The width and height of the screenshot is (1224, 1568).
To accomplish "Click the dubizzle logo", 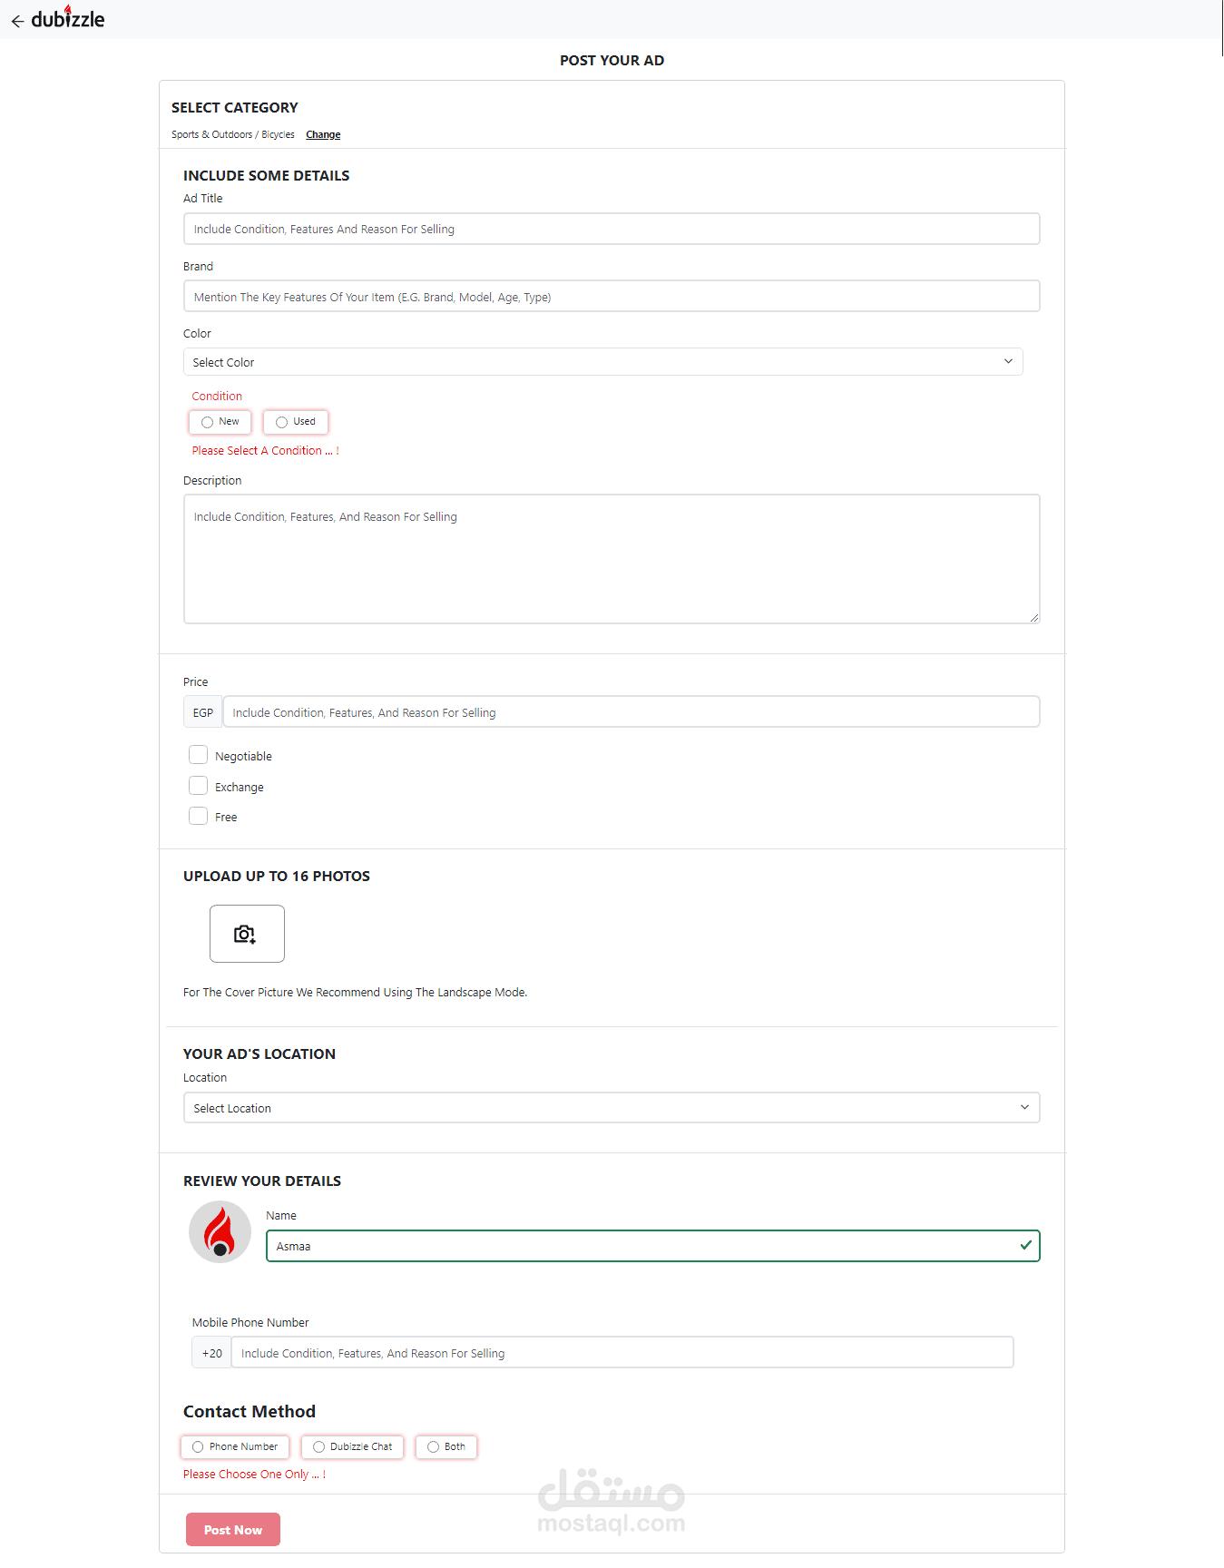I will pos(68,19).
